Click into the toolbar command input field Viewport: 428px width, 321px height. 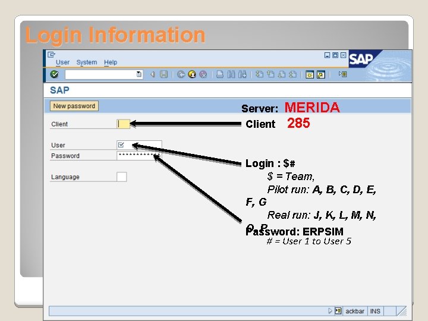coord(103,74)
